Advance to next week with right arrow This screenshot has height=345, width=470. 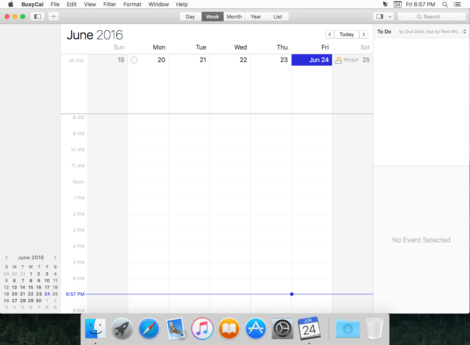(x=364, y=35)
